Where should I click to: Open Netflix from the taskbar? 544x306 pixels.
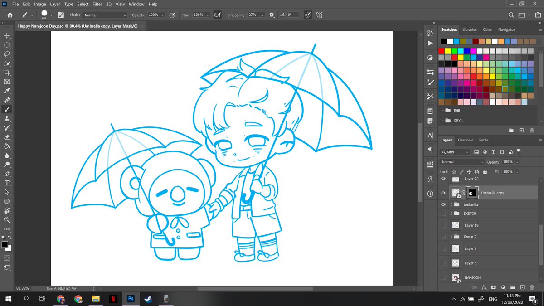tap(113, 299)
